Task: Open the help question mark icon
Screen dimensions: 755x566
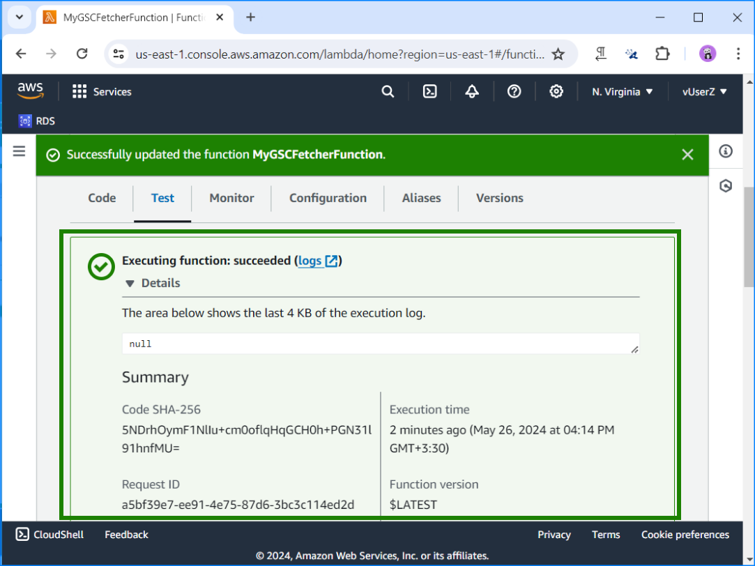Action: point(514,91)
